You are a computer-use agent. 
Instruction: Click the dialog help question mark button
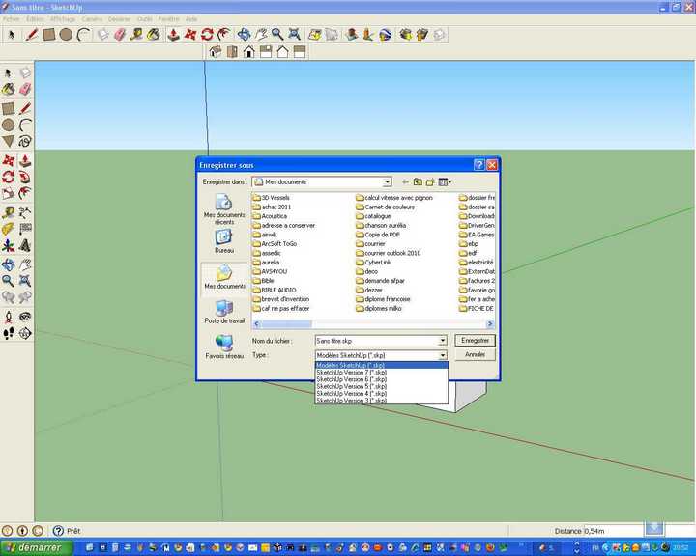pyautogui.click(x=478, y=165)
